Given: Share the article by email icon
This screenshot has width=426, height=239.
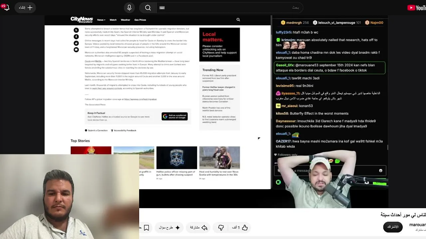Looking at the screenshot, I should pos(76,49).
